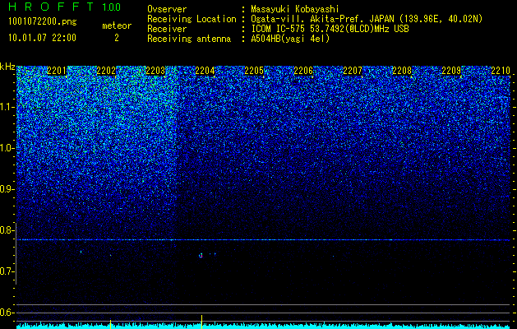Click the Receiving antenna field label

189,39
